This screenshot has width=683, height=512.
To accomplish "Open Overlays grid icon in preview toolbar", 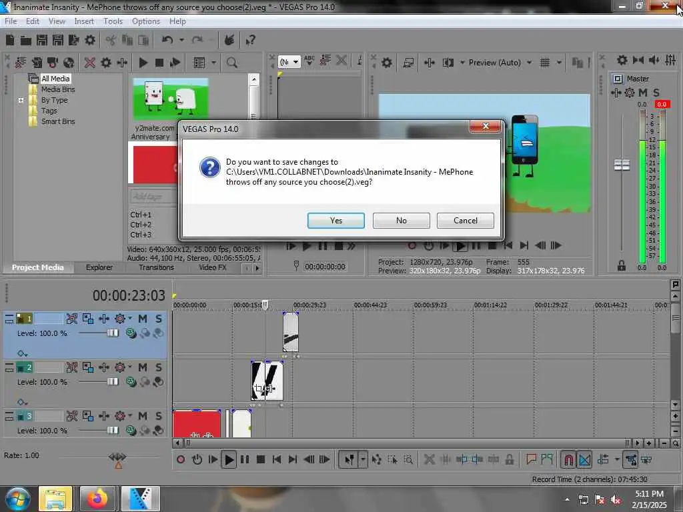I will tap(544, 63).
